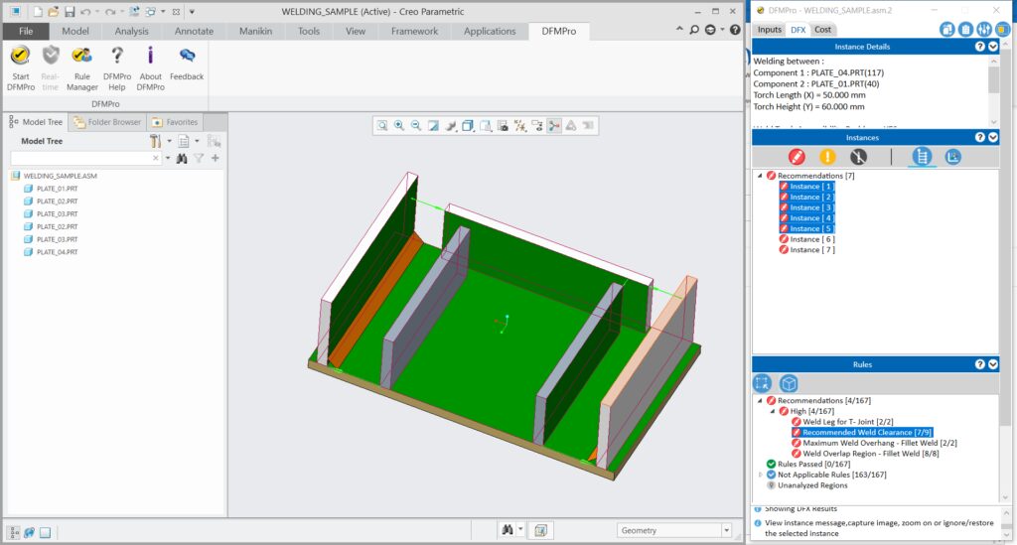
Task: Toggle the instances chart view button
Action: [952, 156]
